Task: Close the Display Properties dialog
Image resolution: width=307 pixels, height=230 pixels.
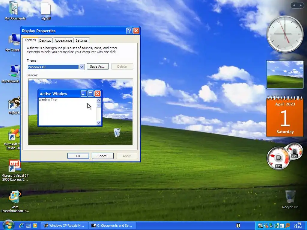Action: point(136,31)
